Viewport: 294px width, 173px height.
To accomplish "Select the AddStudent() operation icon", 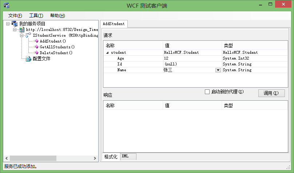I will pos(36,41).
